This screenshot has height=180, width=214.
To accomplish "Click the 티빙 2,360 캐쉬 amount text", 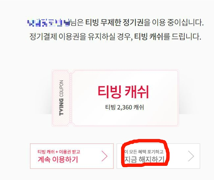I will (x=125, y=107).
